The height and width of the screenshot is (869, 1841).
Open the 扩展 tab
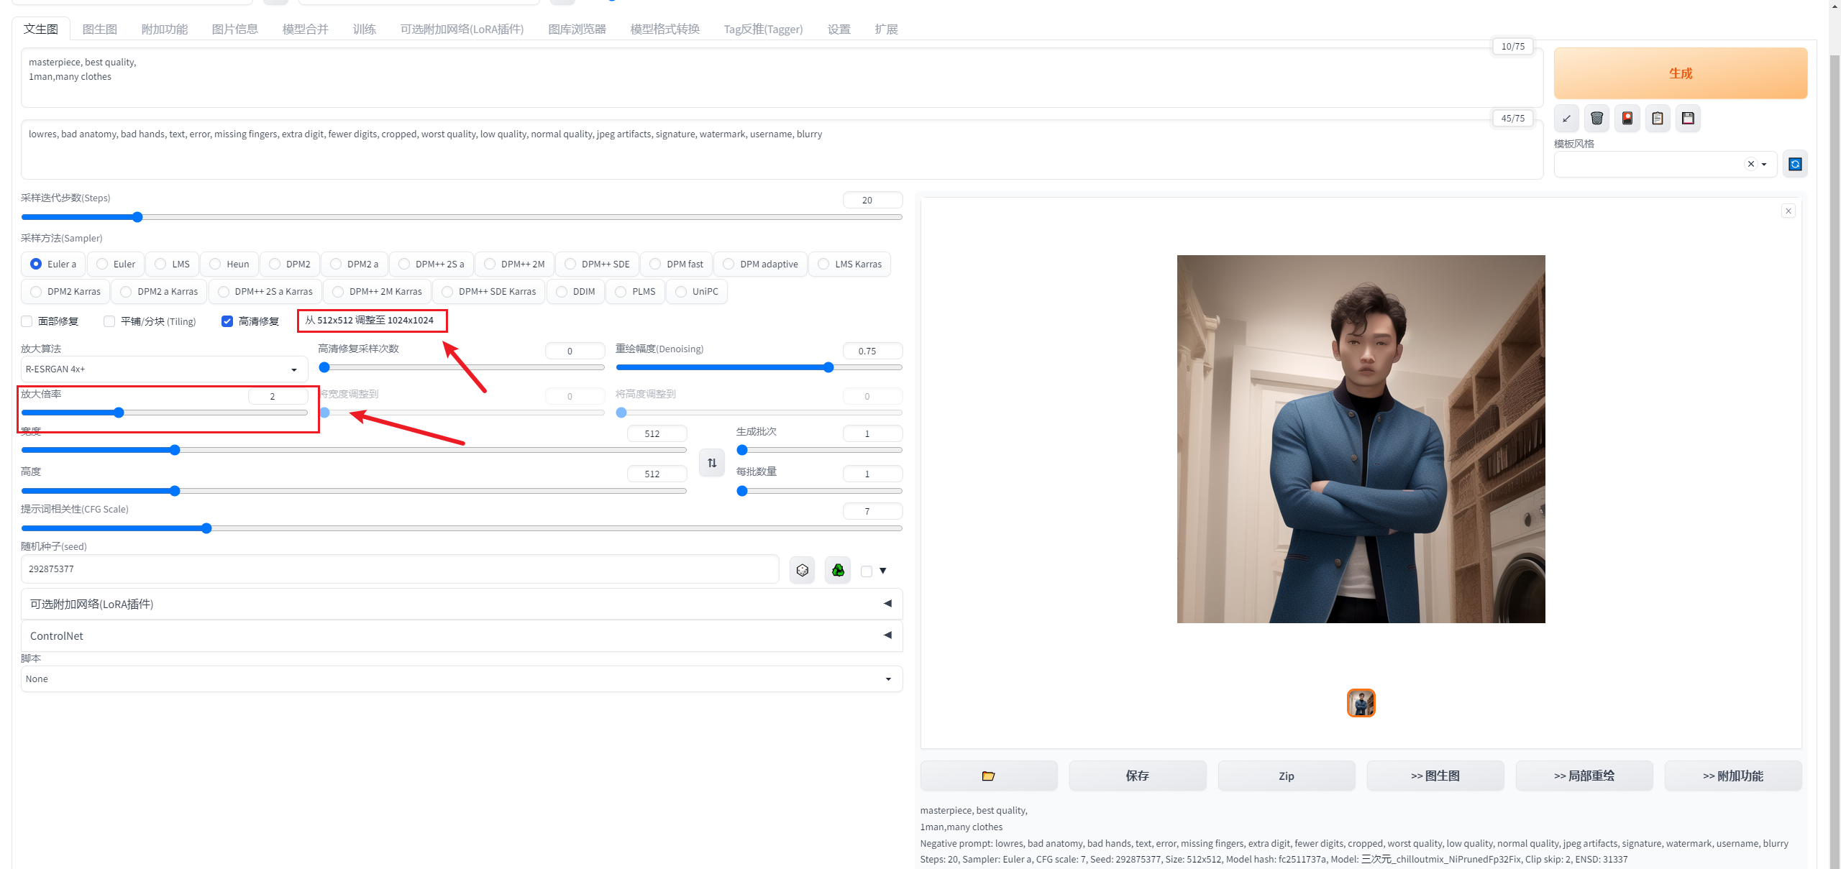(886, 29)
